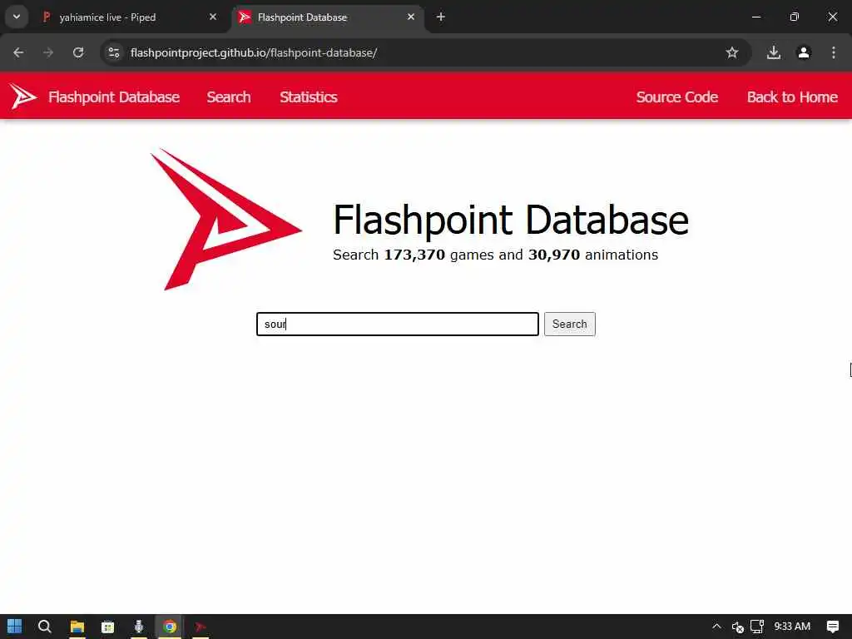Viewport: 852px width, 639px height.
Task: Open the Search page from the navbar
Action: [x=228, y=97]
